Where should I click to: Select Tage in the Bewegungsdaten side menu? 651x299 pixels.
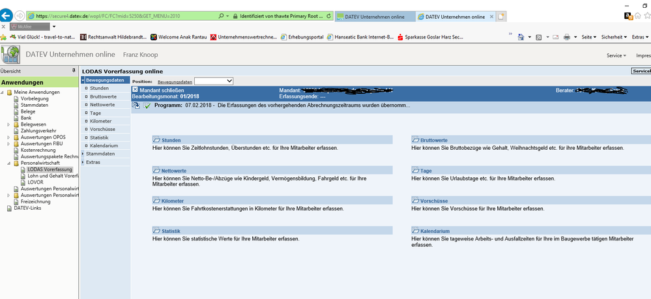(x=96, y=113)
